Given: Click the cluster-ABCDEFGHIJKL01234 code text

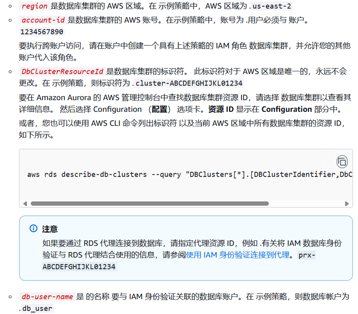Looking at the screenshot, I should (189, 83).
